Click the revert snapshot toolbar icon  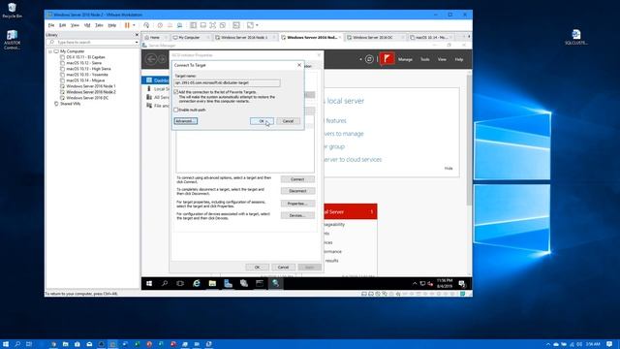[x=170, y=25]
